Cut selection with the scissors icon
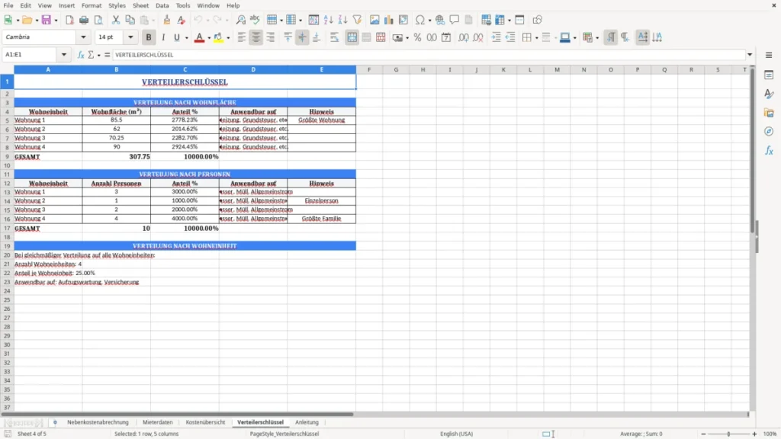This screenshot has height=439, width=781. click(x=116, y=20)
